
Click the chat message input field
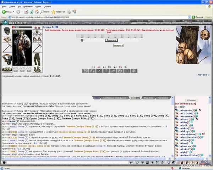tap(67, 163)
